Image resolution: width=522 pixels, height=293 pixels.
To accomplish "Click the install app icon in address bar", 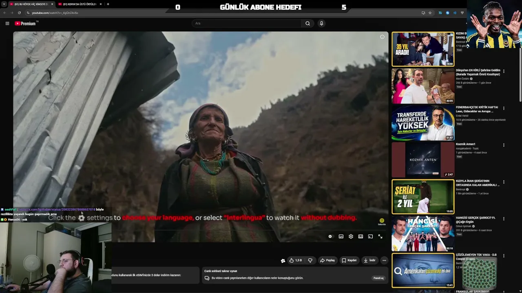I will pyautogui.click(x=423, y=13).
